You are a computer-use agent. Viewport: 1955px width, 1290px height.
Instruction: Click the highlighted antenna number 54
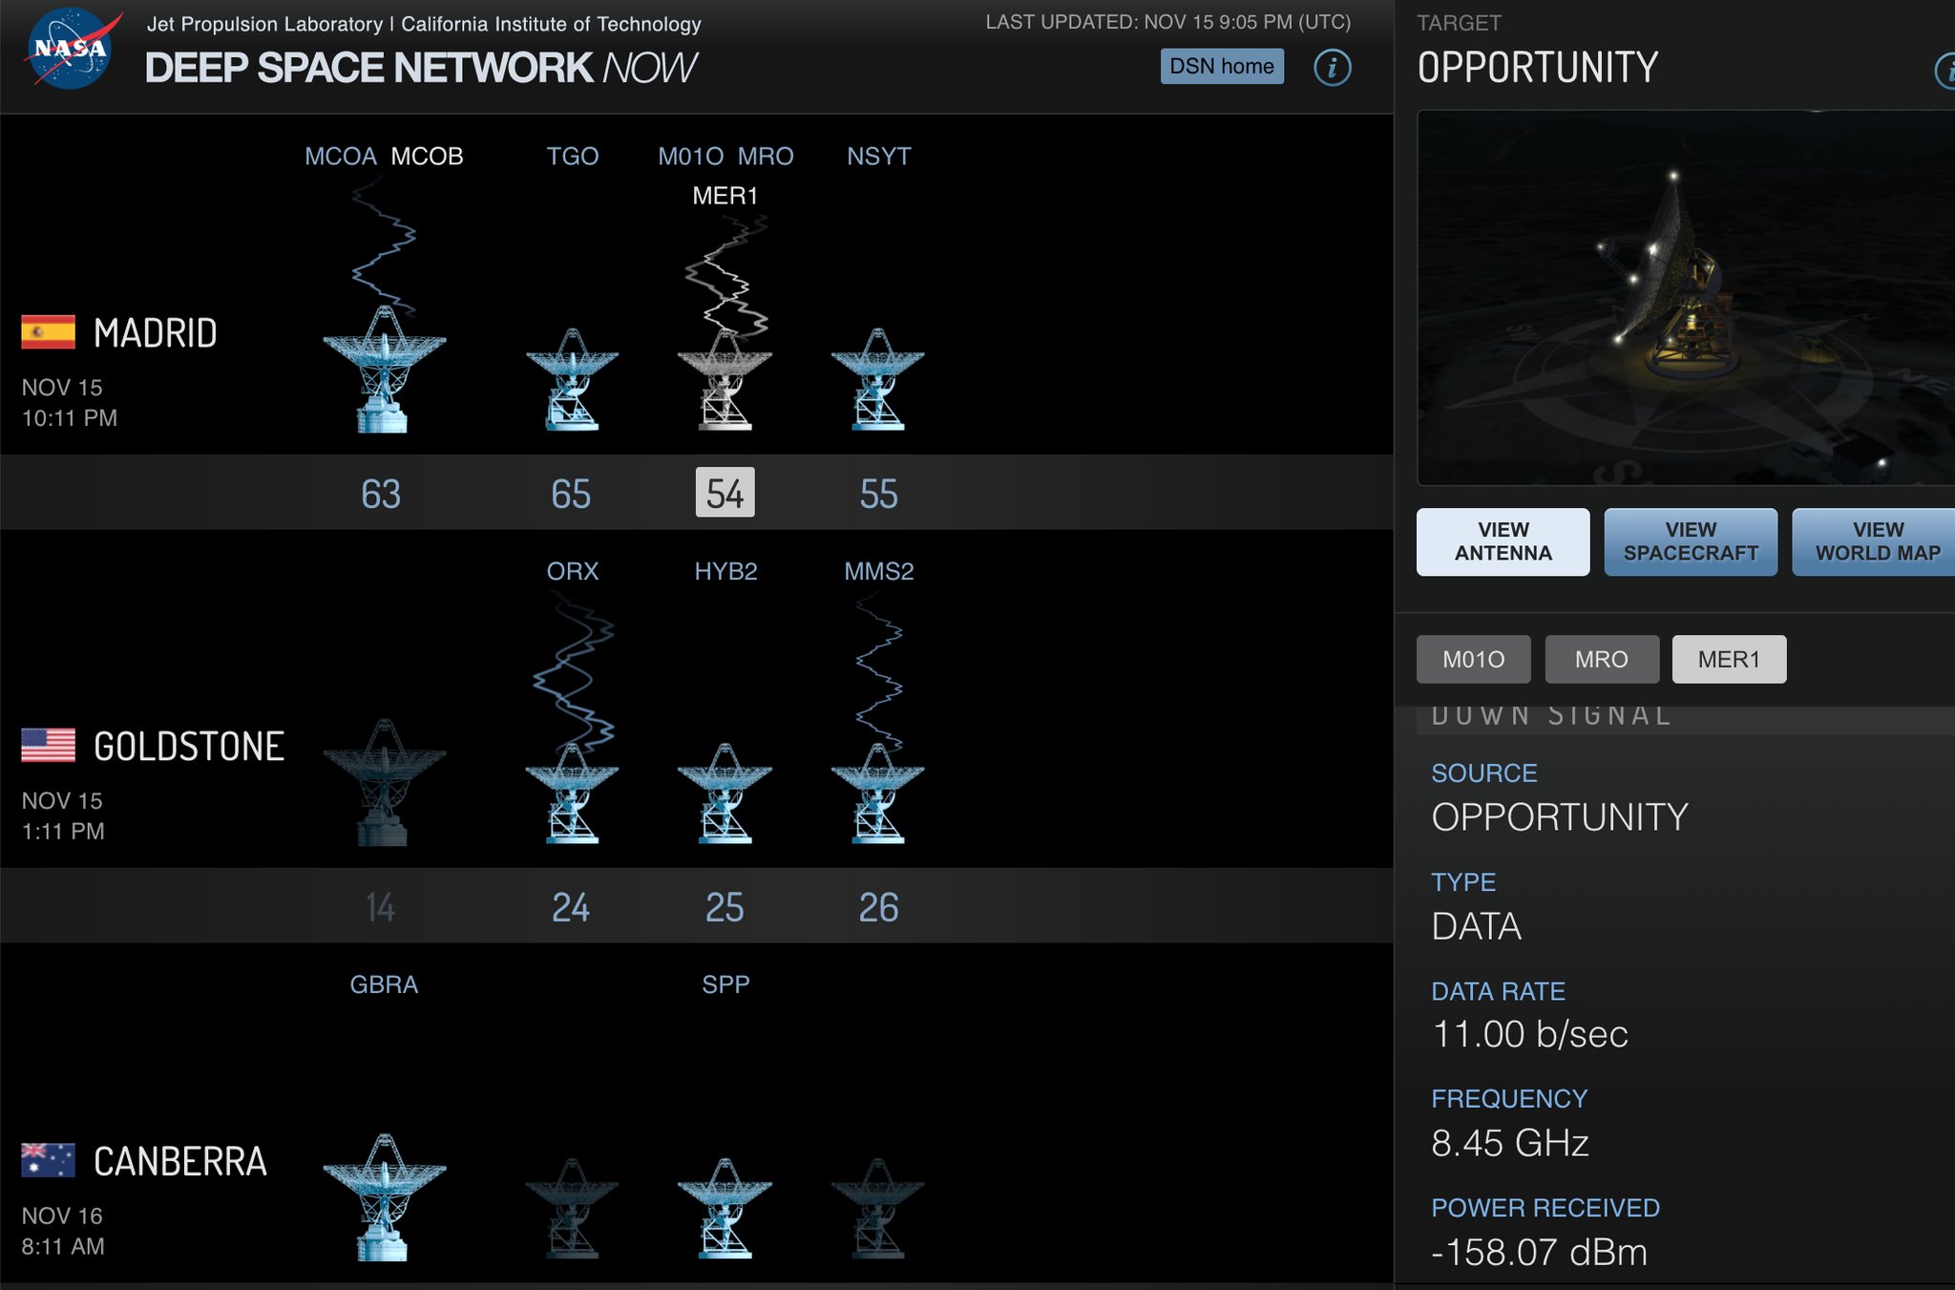pyautogui.click(x=725, y=493)
